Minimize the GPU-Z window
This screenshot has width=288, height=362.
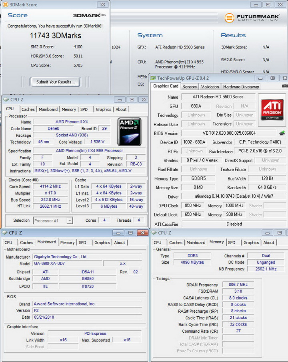(260, 78)
